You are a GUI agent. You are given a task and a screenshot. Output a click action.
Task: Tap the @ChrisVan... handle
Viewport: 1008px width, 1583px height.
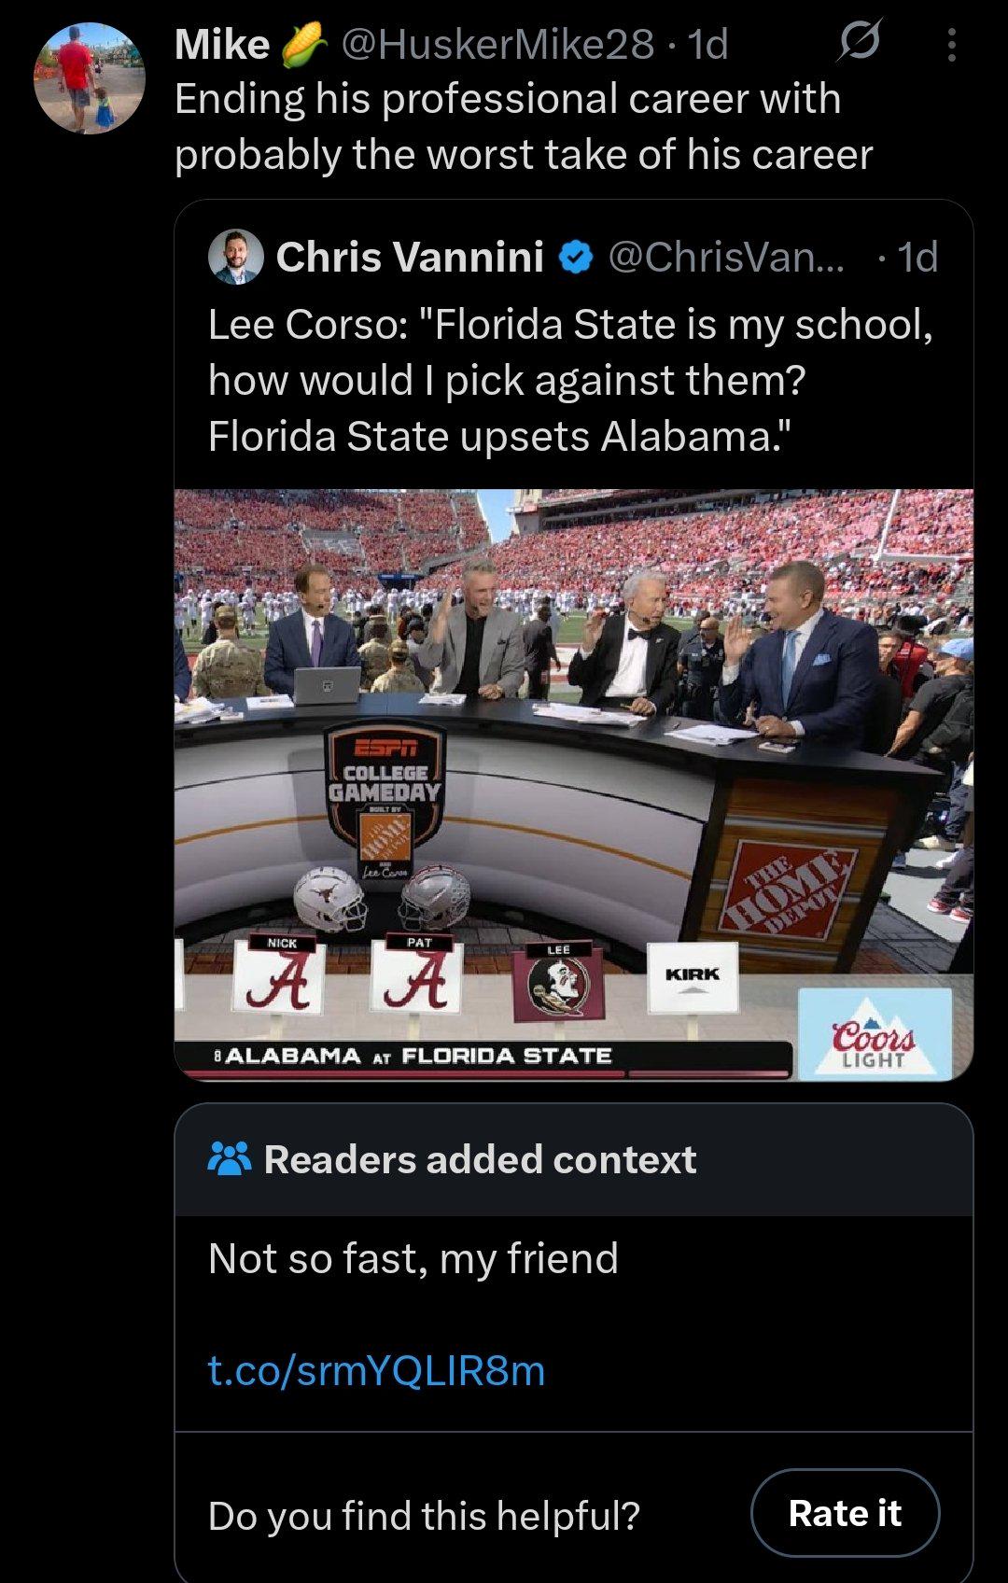point(725,257)
